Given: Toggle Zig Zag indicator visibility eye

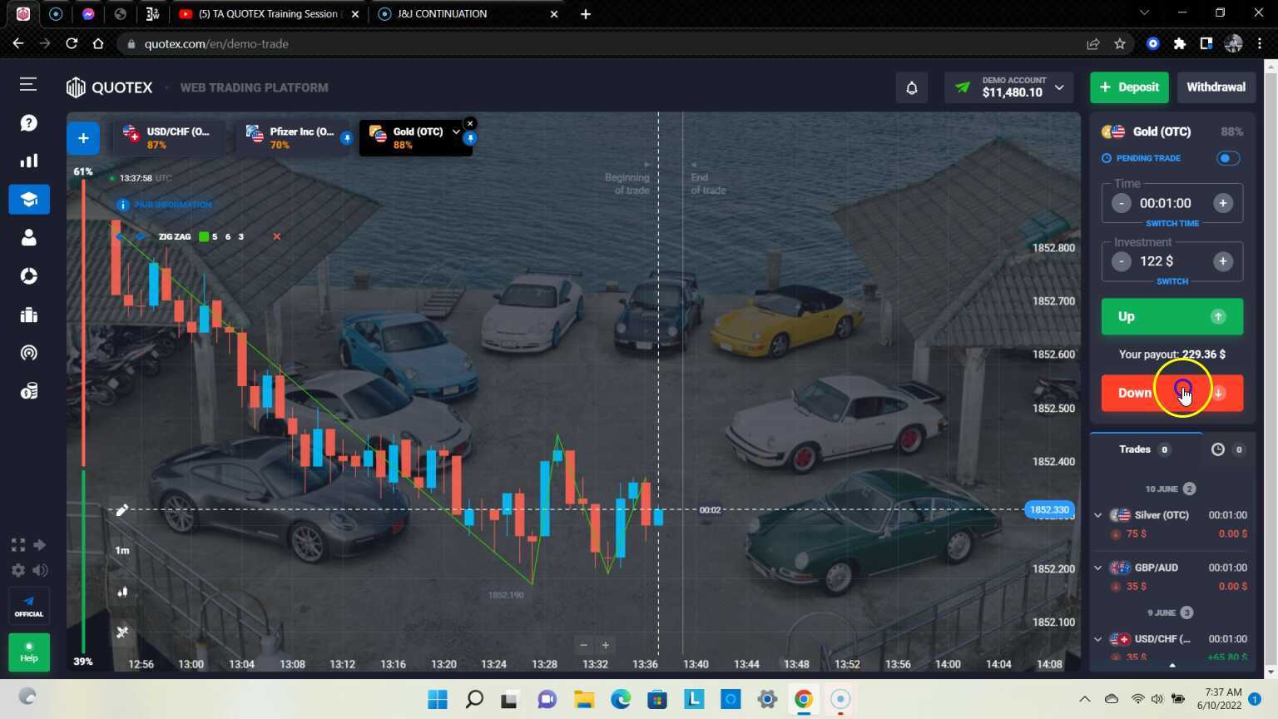Looking at the screenshot, I should pos(140,237).
